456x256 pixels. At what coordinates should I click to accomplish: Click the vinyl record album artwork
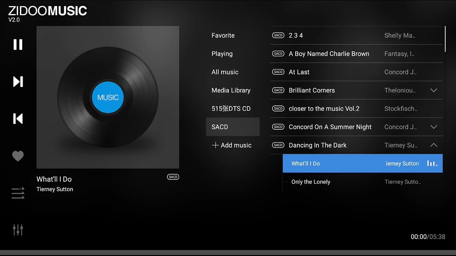[108, 97]
